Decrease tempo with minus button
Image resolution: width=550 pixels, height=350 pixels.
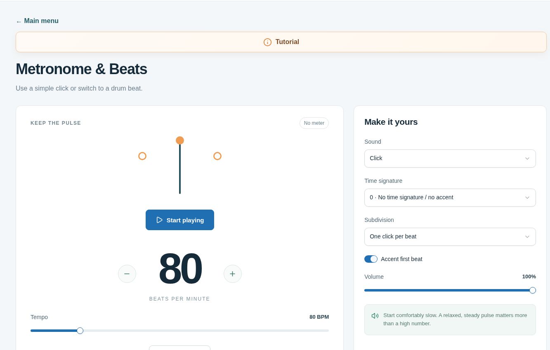click(x=127, y=274)
